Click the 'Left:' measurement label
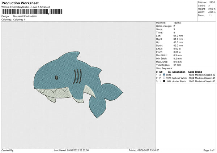The image size is (217, 153). click(158, 36)
